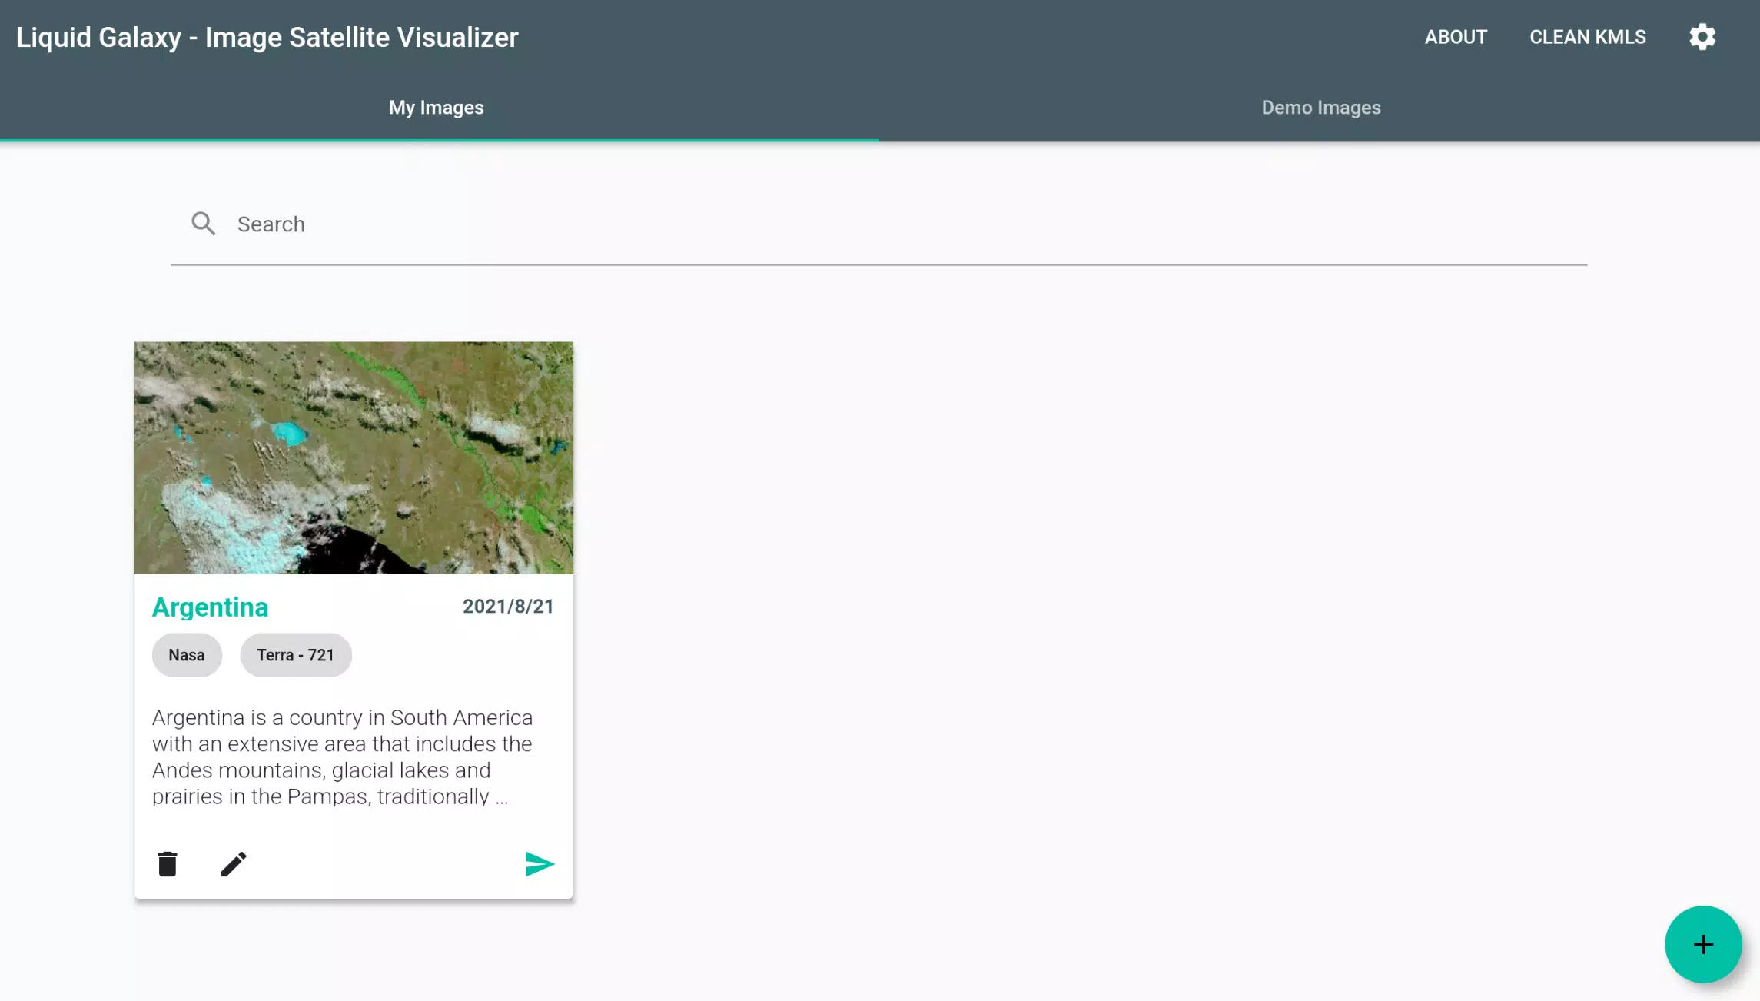Image resolution: width=1760 pixels, height=1001 pixels.
Task: Click the Liquid Galaxy app title
Action: 267,37
